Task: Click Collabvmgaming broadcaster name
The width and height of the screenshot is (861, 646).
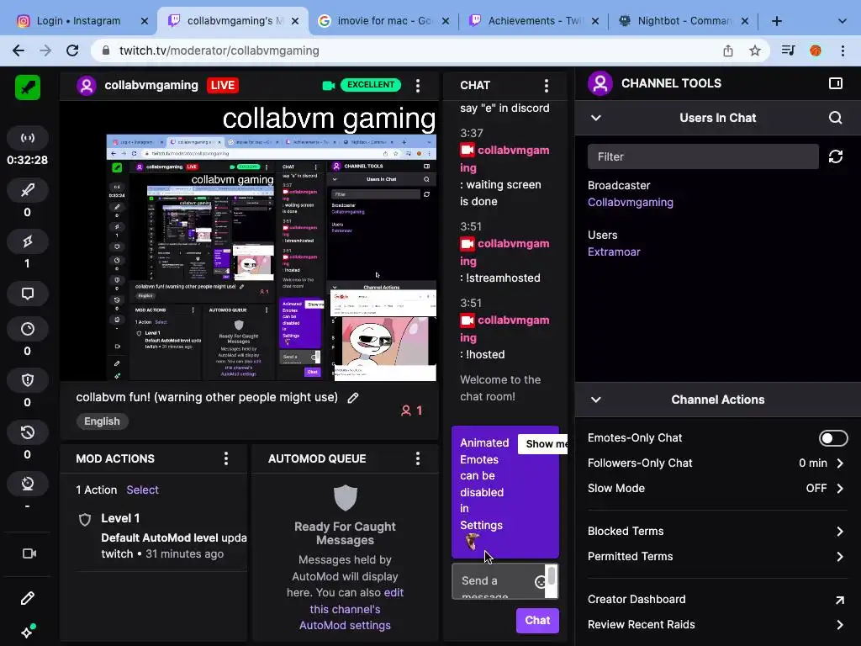Action: (631, 202)
